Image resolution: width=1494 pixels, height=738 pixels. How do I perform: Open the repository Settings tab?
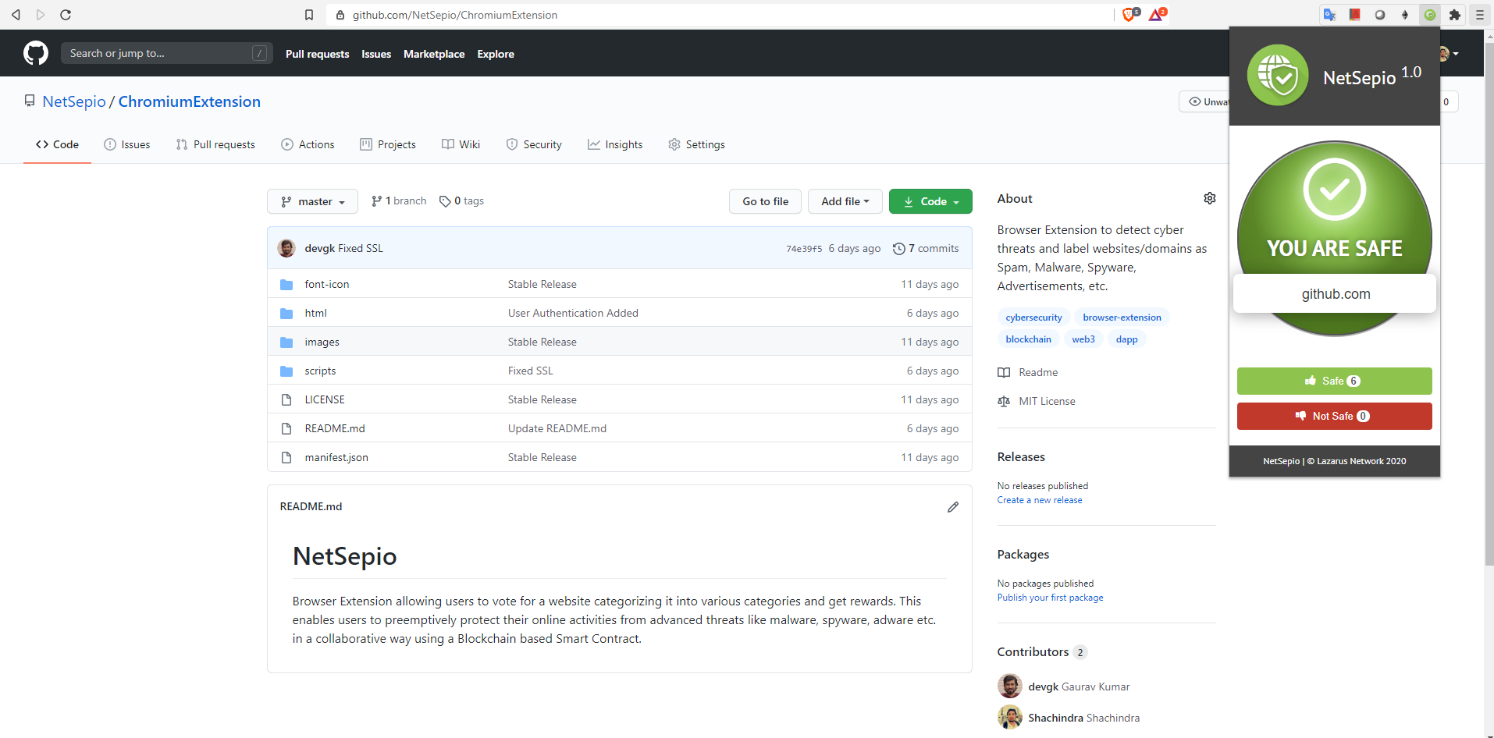(696, 144)
